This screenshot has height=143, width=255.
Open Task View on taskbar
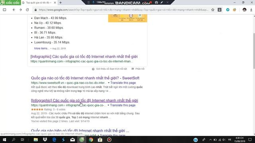(x=22, y=139)
